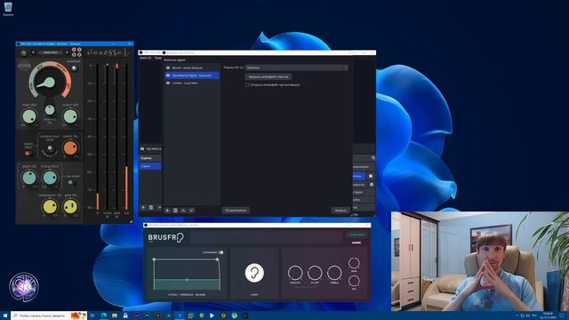Select Limiter Loud Max filter row
The image size is (569, 320).
click(192, 83)
